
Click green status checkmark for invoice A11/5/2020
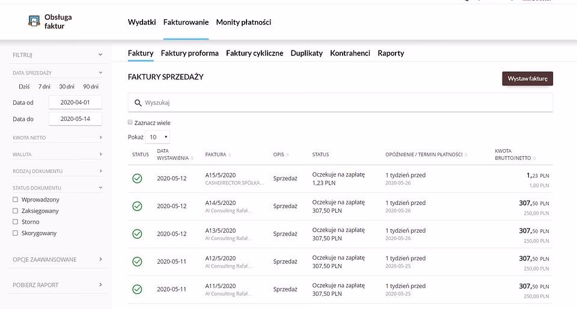pos(137,289)
